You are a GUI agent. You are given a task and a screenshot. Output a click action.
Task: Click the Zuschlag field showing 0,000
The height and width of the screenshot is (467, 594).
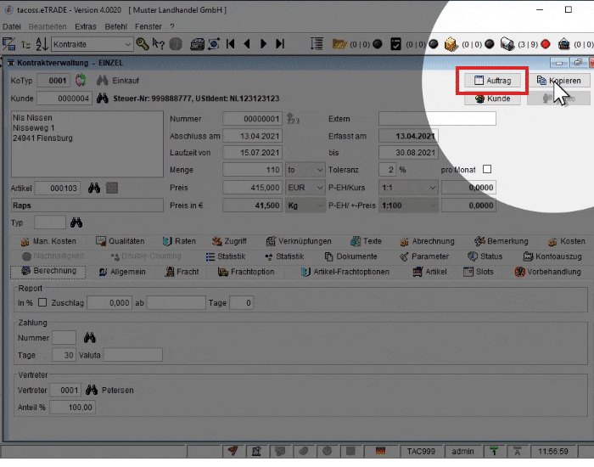pos(109,302)
